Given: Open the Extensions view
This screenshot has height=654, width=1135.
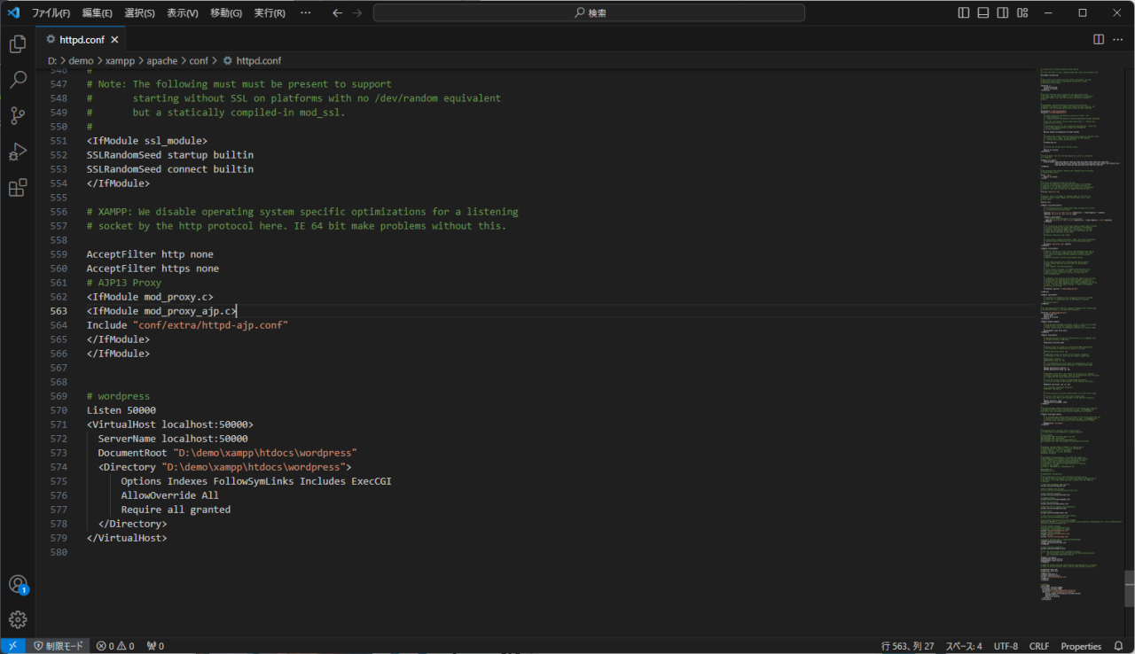Looking at the screenshot, I should (x=18, y=188).
